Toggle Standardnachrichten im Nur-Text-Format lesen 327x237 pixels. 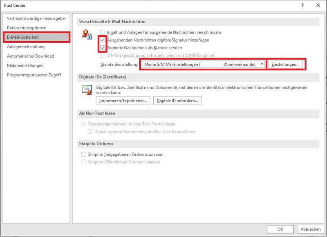click(x=84, y=124)
